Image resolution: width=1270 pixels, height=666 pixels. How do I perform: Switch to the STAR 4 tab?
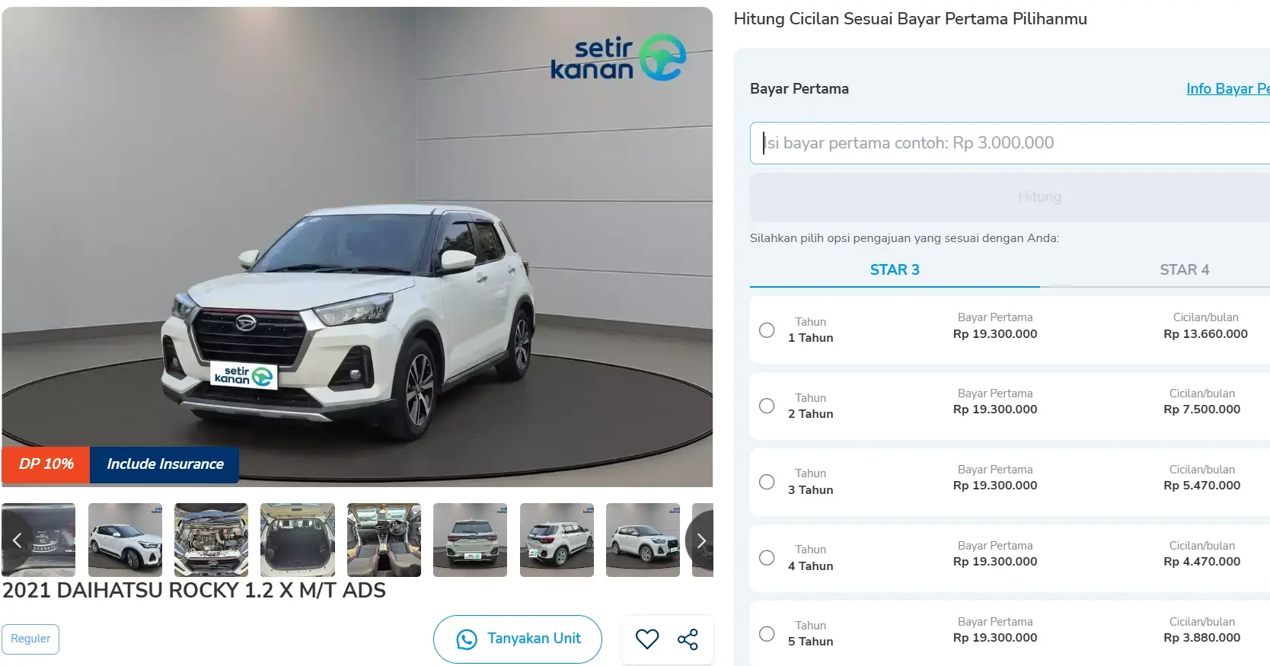click(1184, 269)
